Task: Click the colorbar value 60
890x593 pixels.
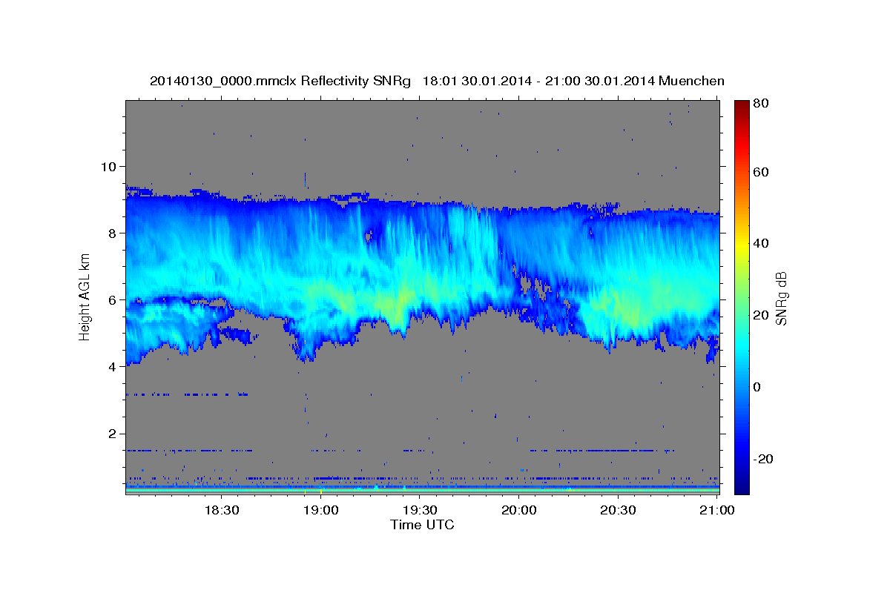Action: point(761,172)
